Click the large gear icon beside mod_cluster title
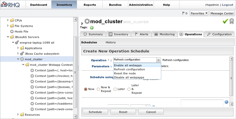This screenshot has height=119, width=236. [x=87, y=21]
